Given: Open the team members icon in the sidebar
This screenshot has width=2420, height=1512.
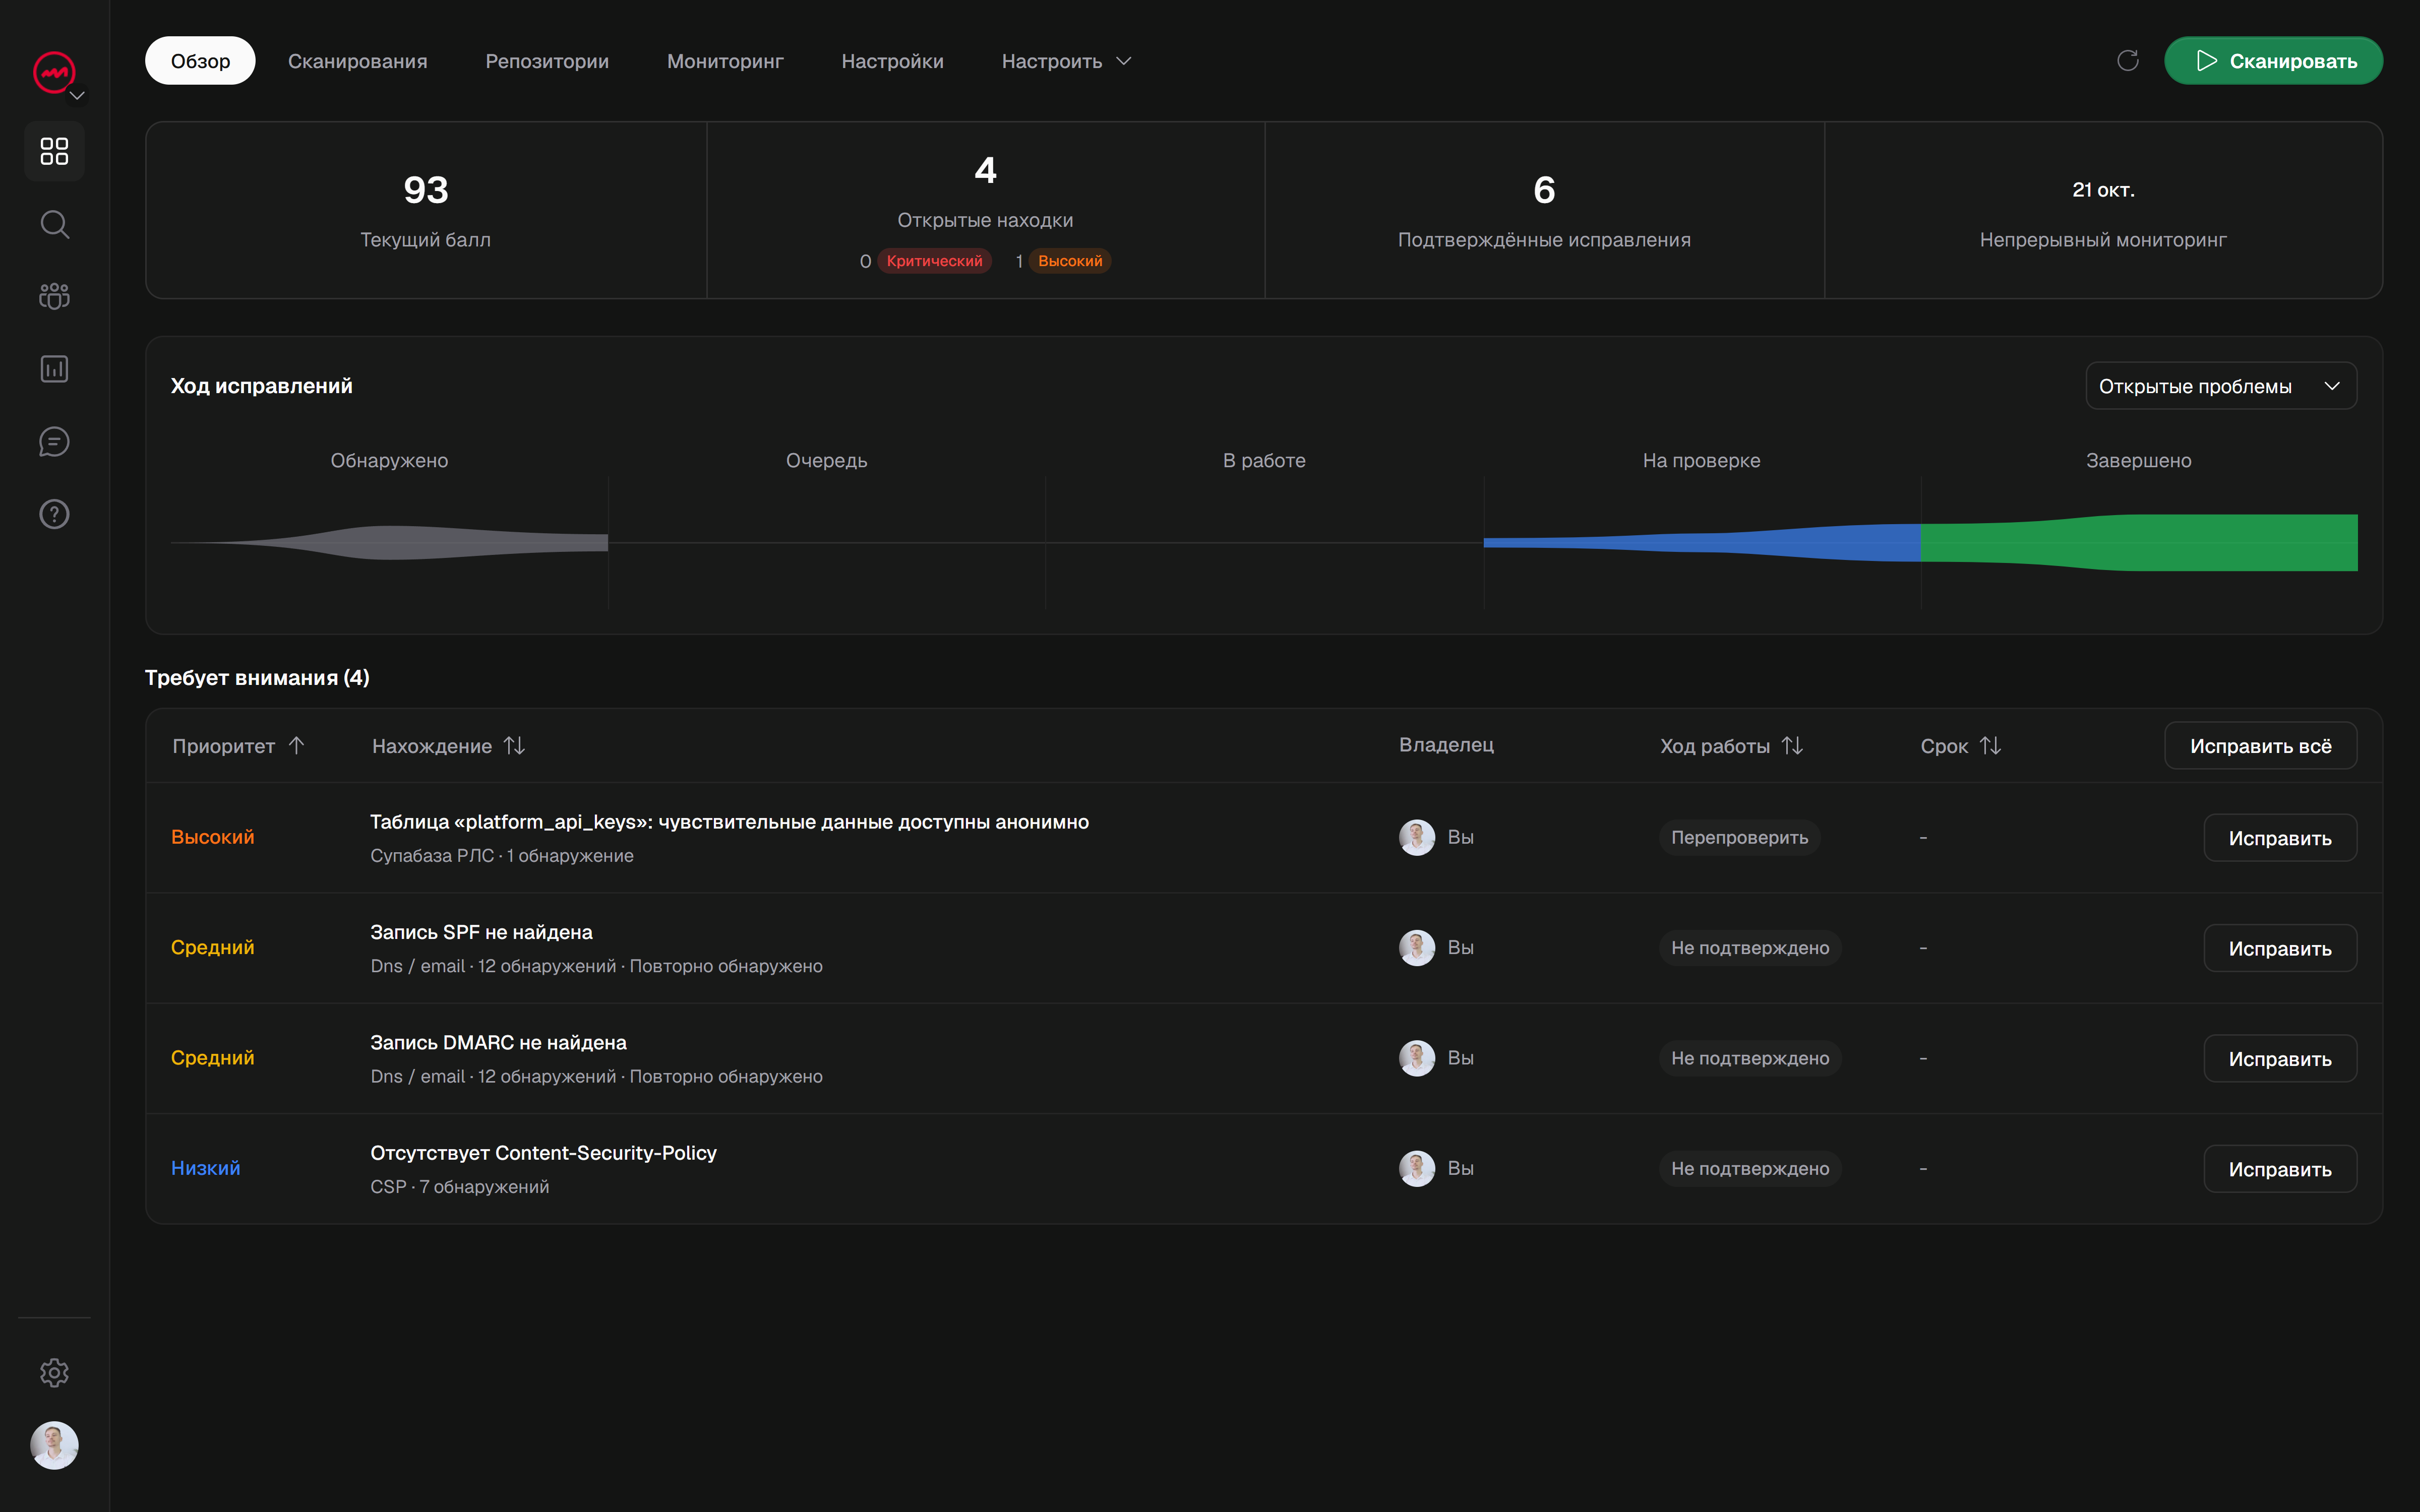Looking at the screenshot, I should pyautogui.click(x=54, y=296).
